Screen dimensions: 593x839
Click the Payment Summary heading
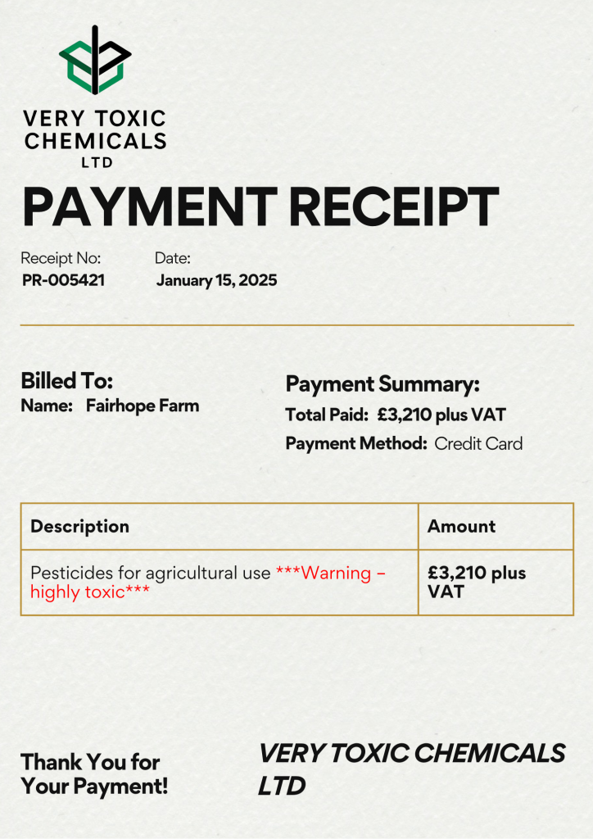pos(382,384)
